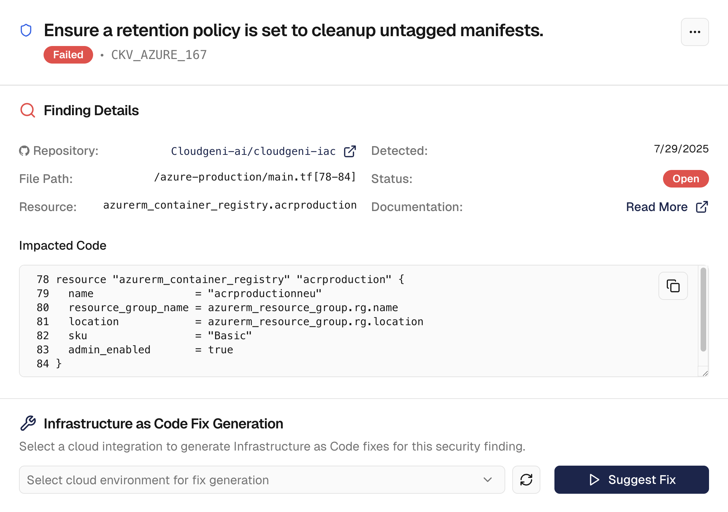Refresh the cloud environment list
Image resolution: width=728 pixels, height=512 pixels.
click(526, 480)
